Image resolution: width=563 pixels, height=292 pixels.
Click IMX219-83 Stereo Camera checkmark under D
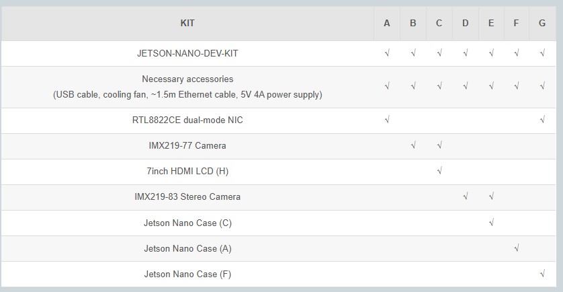tap(466, 196)
